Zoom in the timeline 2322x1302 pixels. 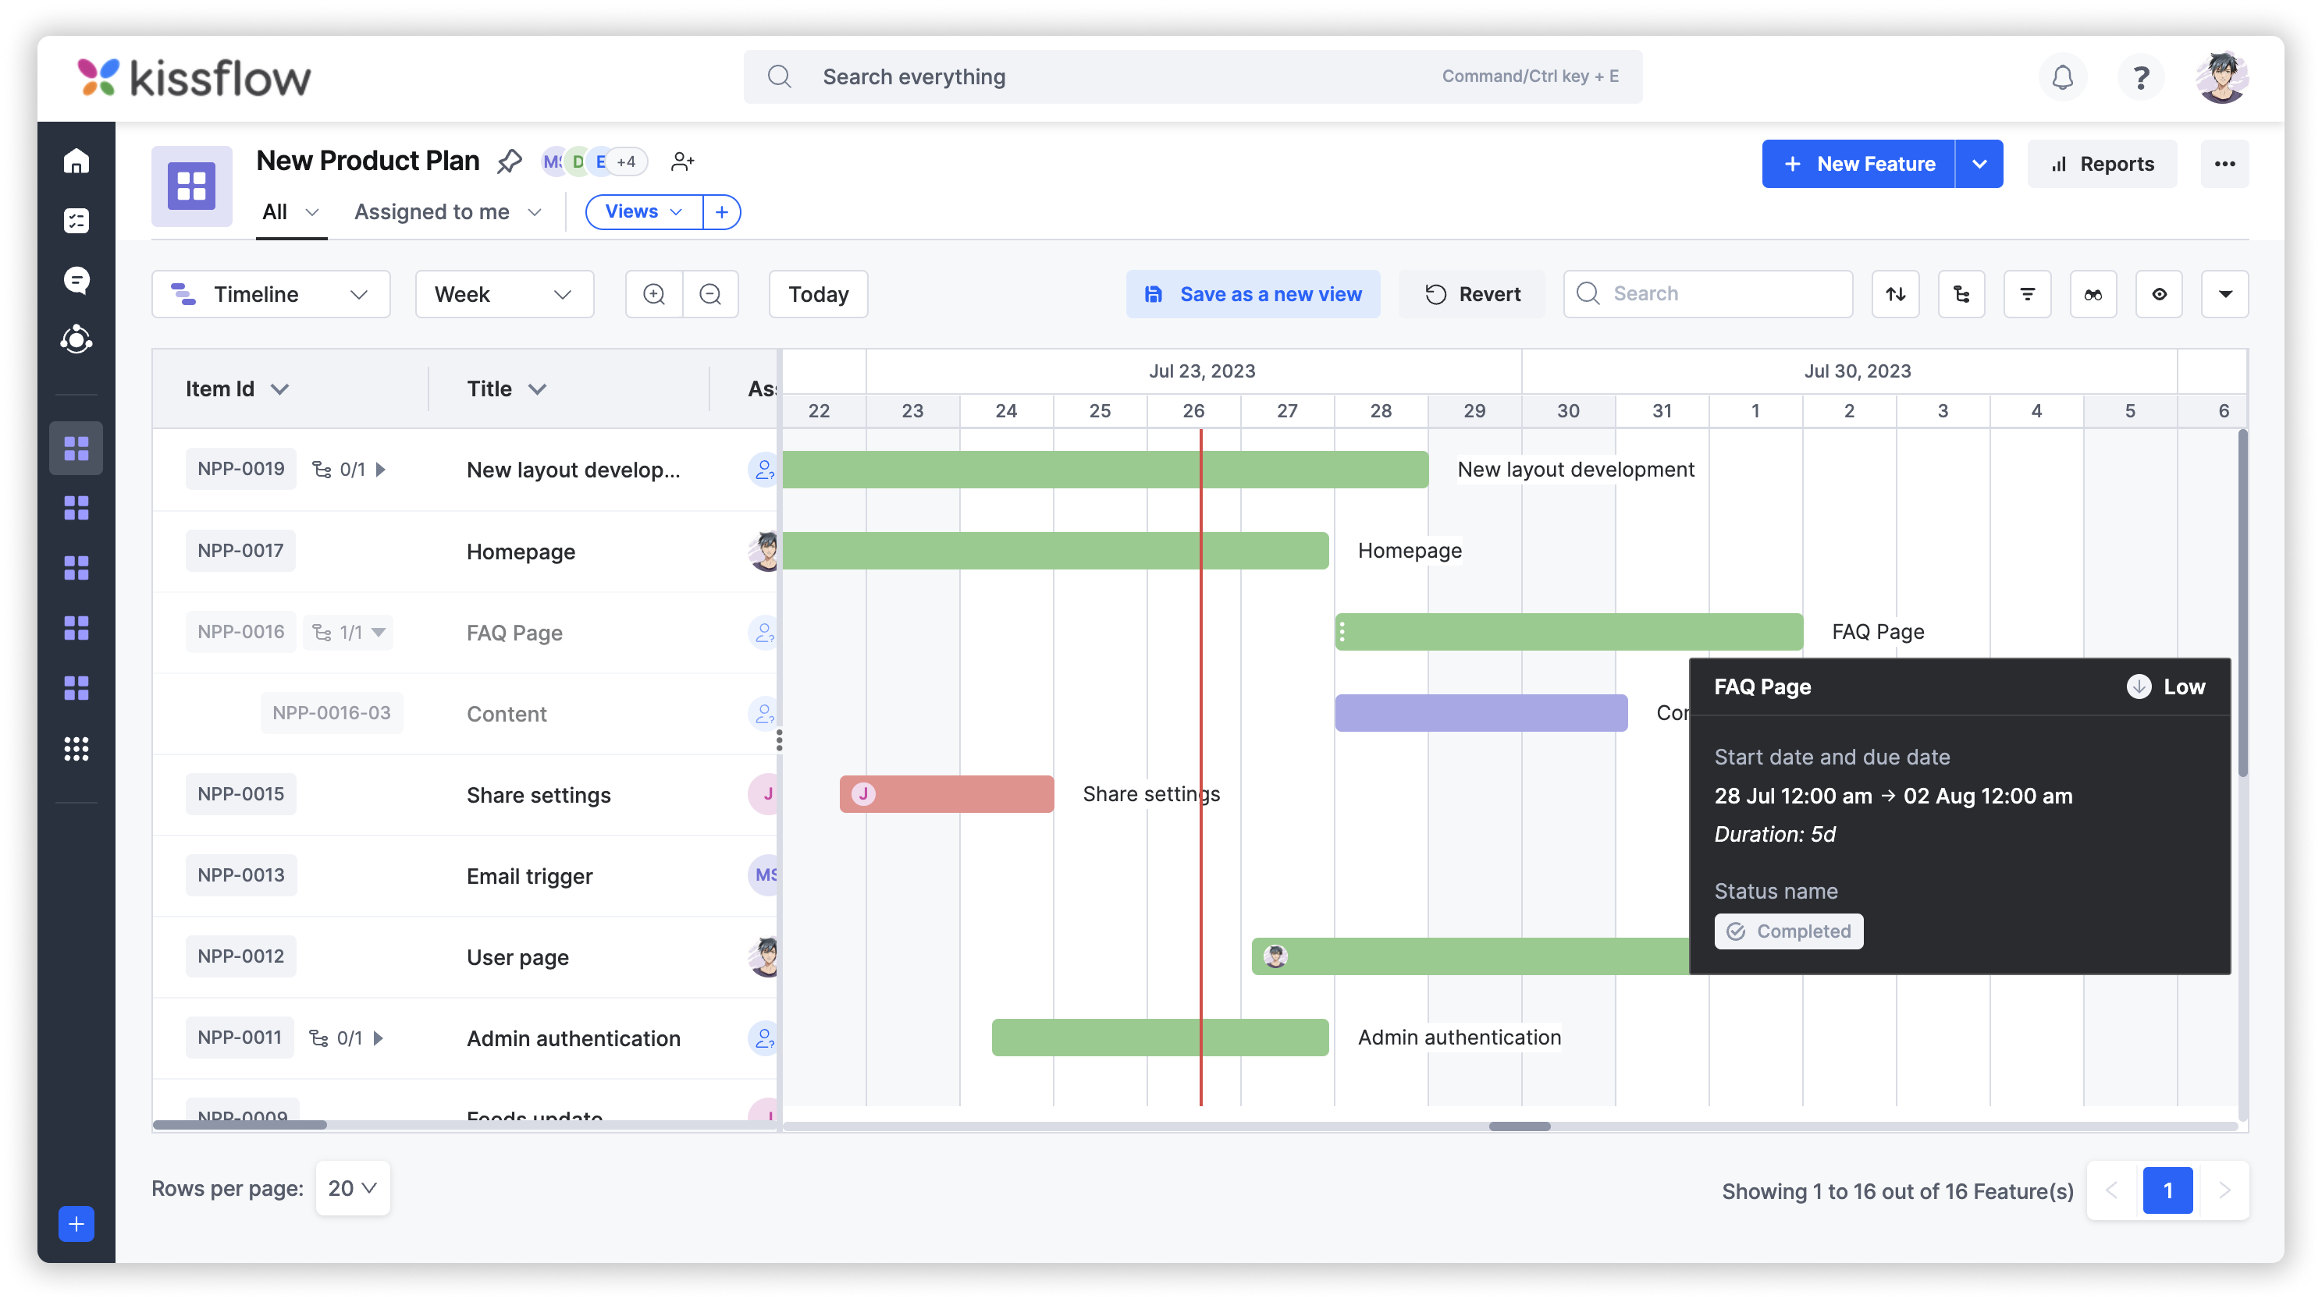(654, 294)
